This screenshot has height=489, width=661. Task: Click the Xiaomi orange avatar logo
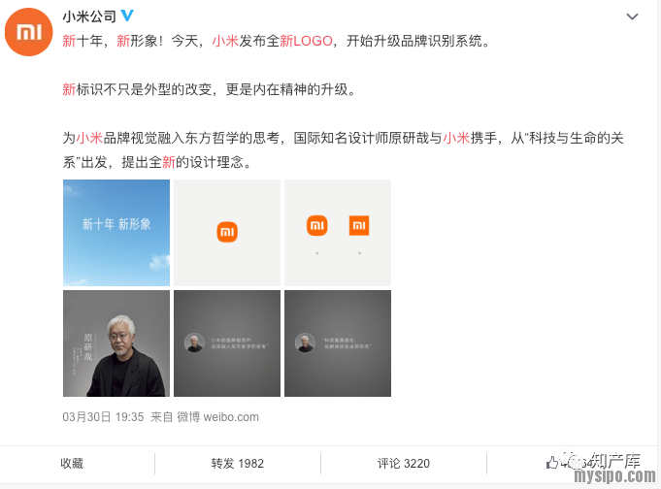coord(29,32)
